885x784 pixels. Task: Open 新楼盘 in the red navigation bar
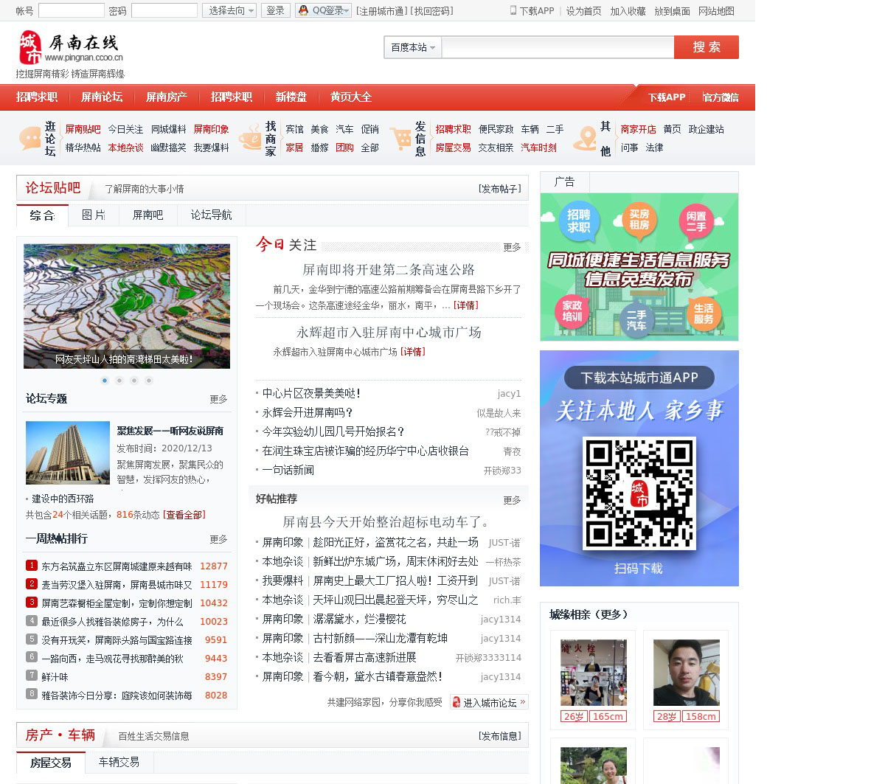point(291,97)
